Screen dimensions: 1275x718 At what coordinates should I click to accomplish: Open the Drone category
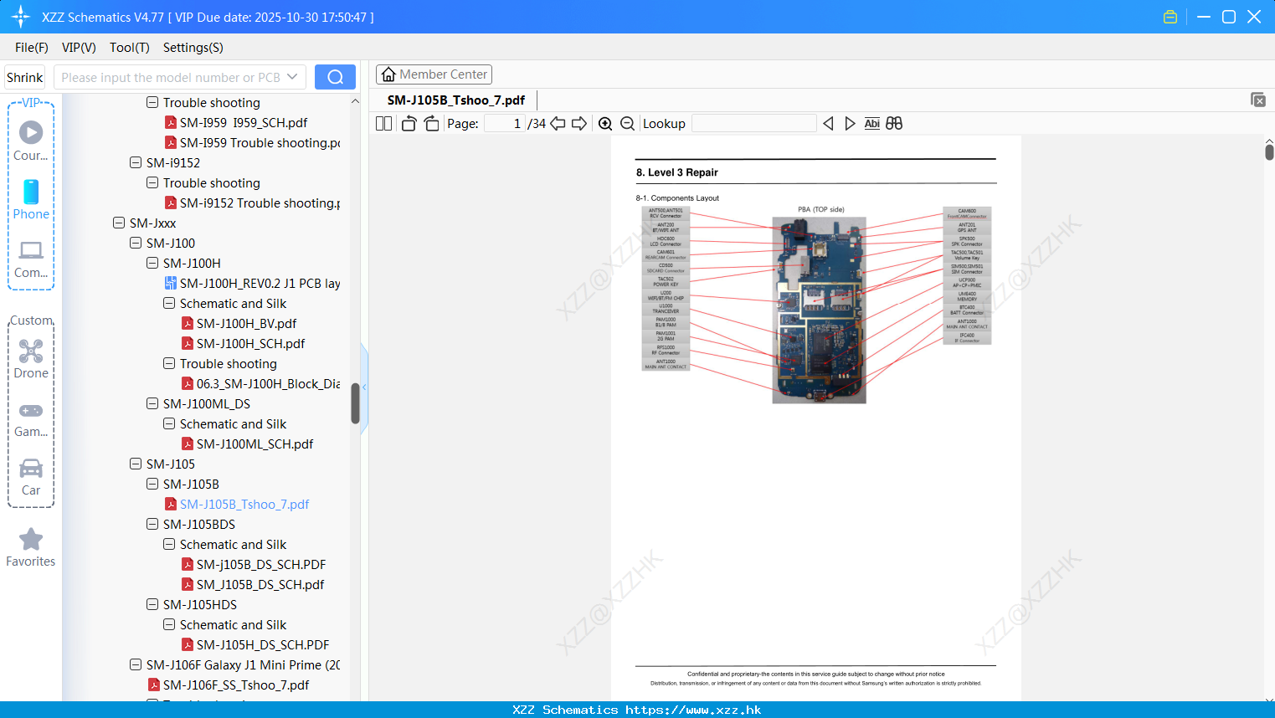[31, 358]
